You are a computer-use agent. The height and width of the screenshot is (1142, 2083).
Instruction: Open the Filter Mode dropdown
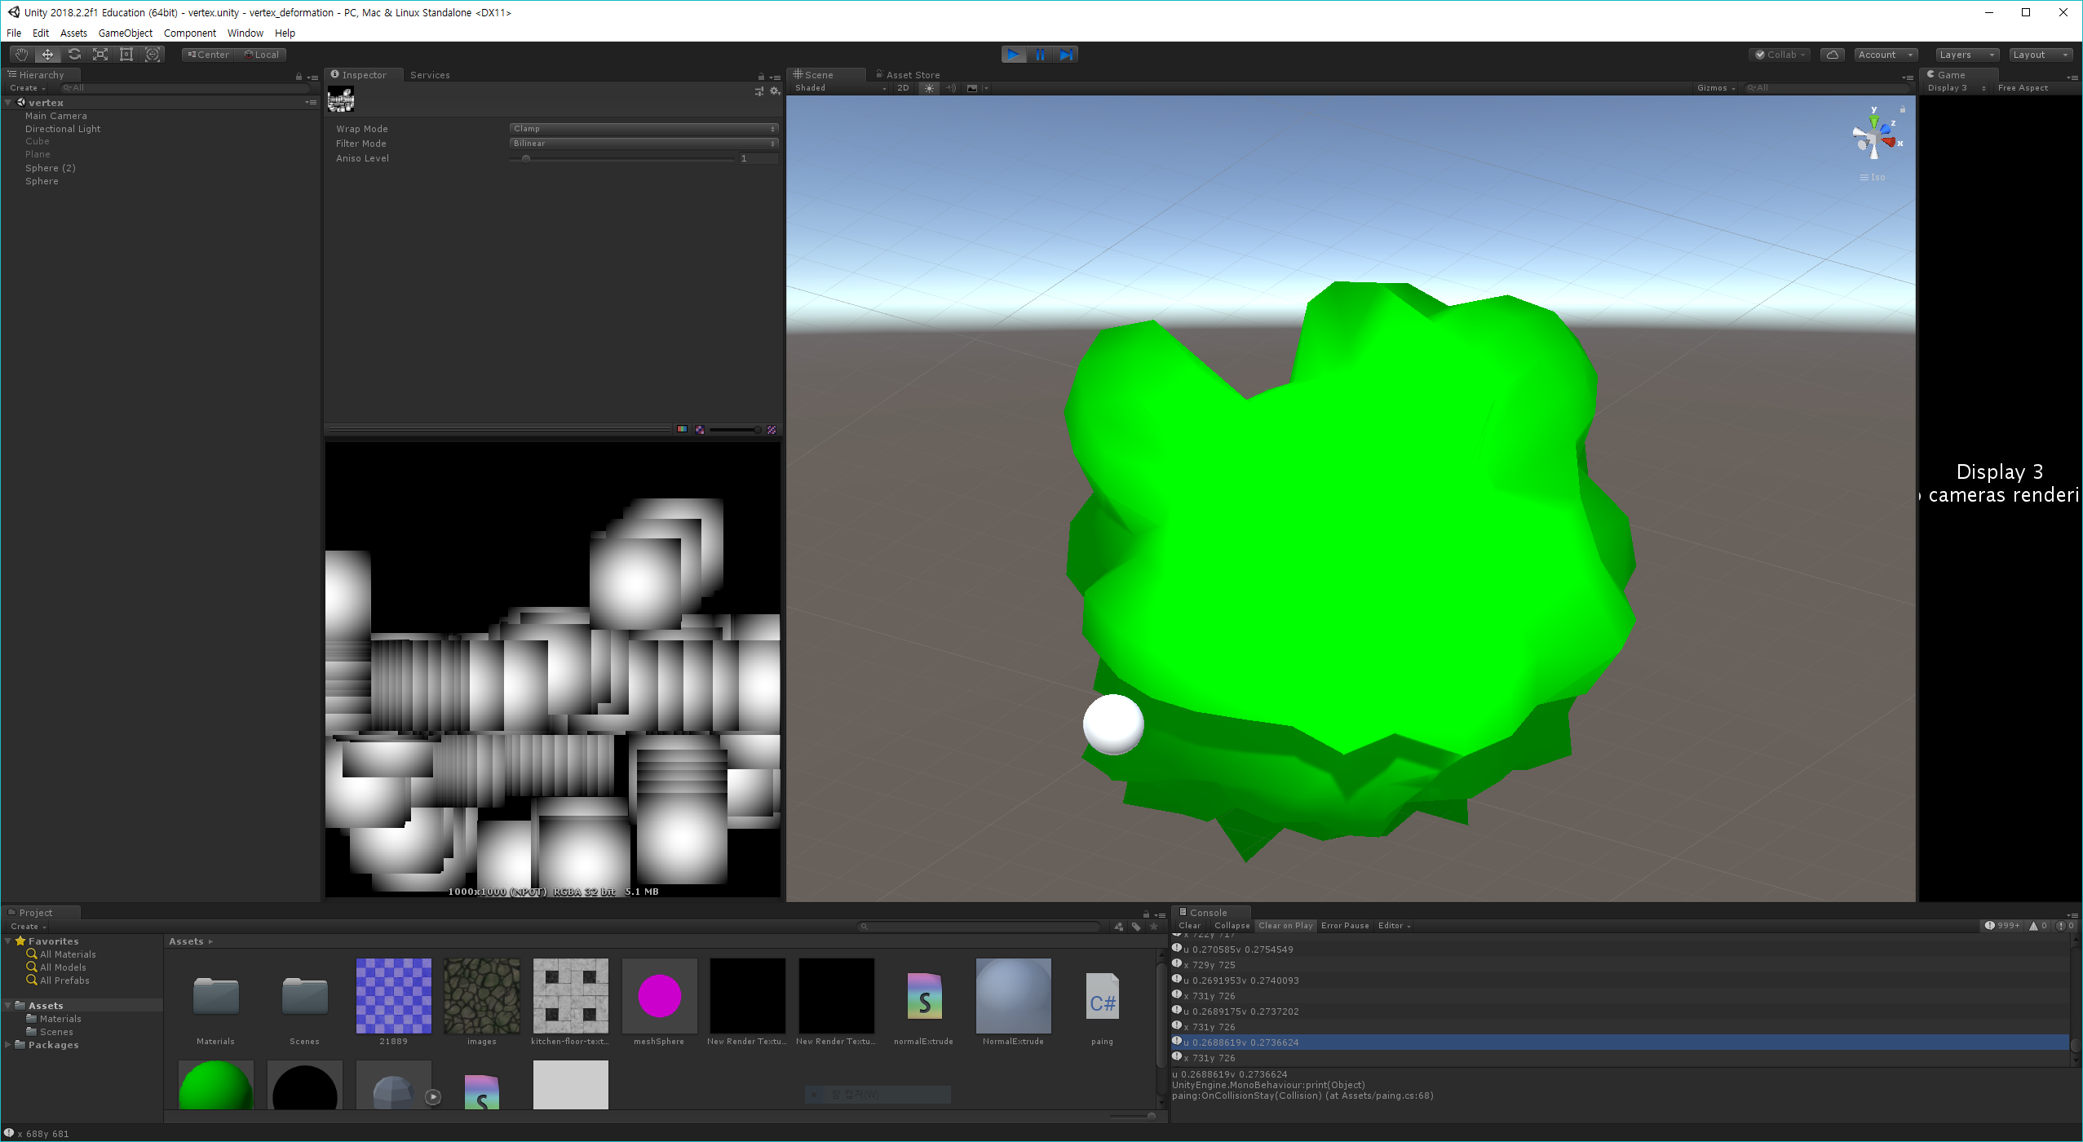coord(643,144)
